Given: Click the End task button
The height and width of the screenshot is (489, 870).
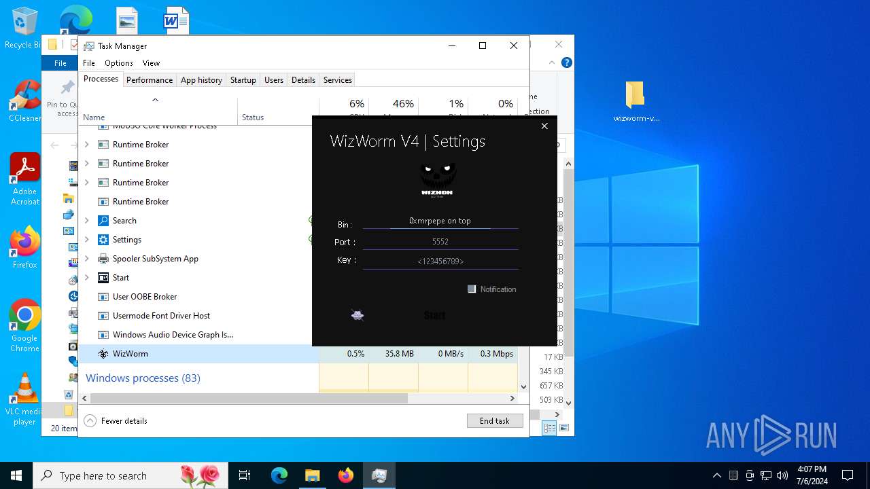Looking at the screenshot, I should [495, 421].
